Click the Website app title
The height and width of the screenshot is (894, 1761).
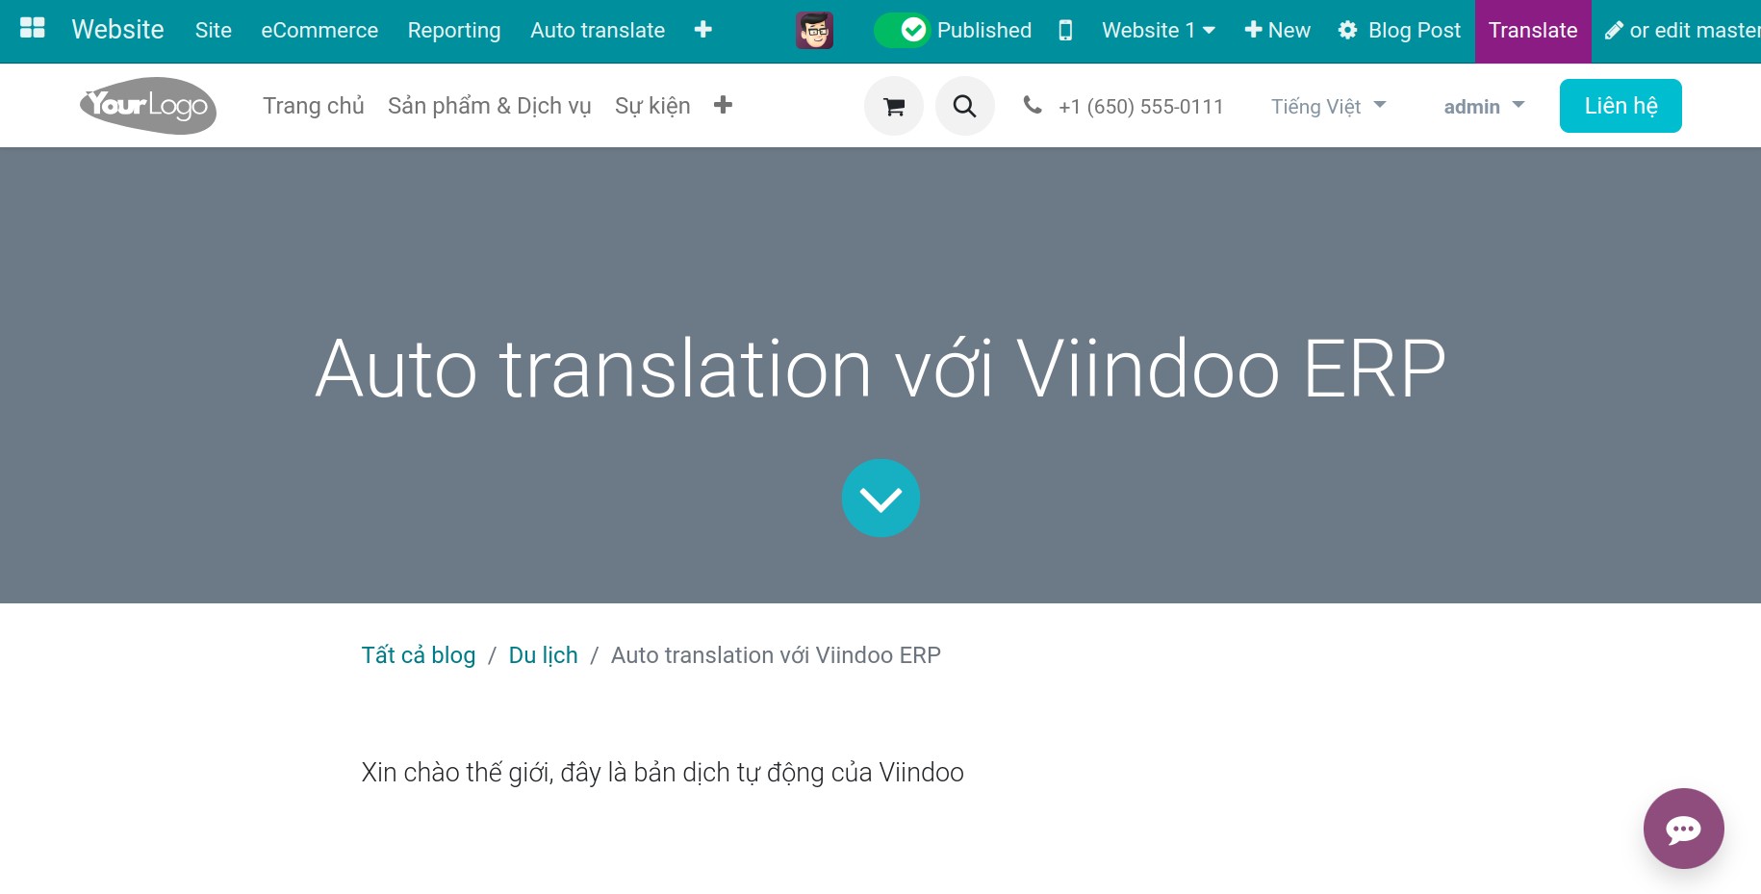click(x=118, y=30)
